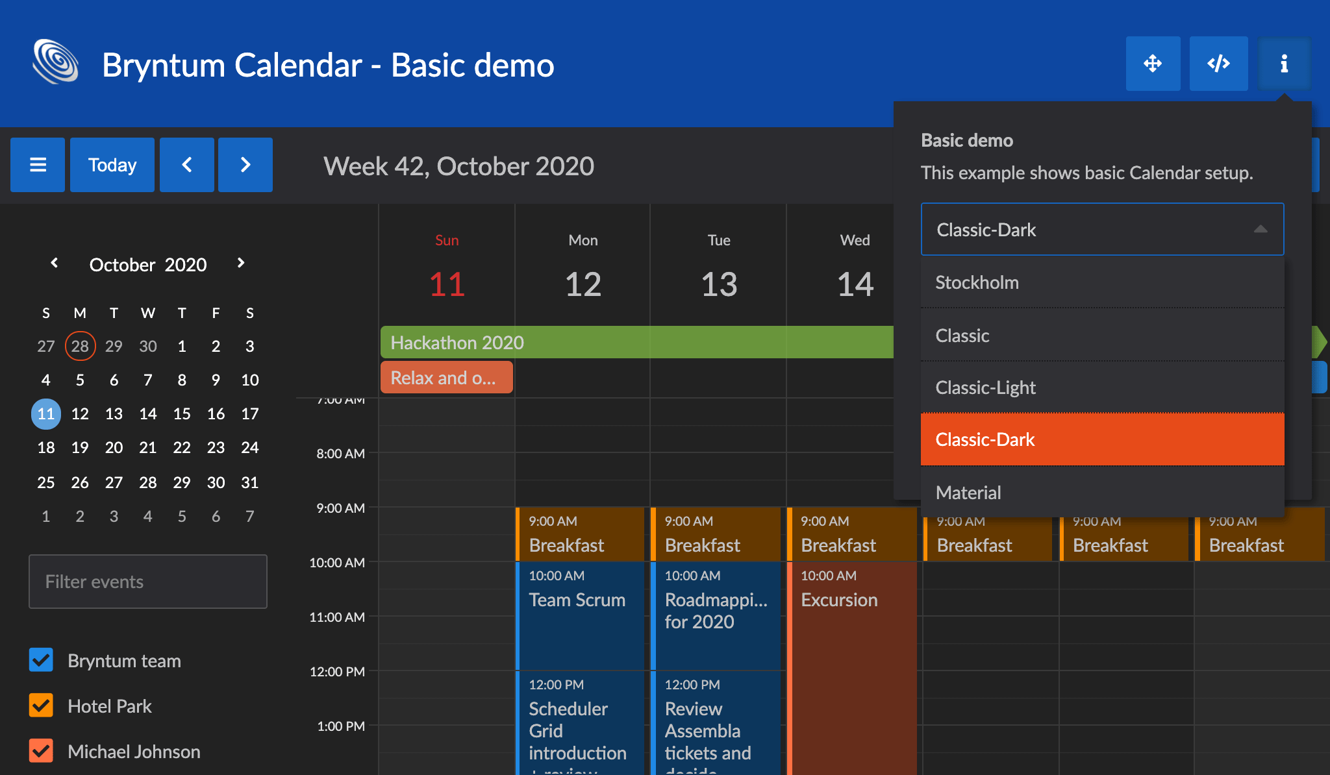Open the Scheduler Grid introduction event
This screenshot has width=1330, height=775.
581,723
